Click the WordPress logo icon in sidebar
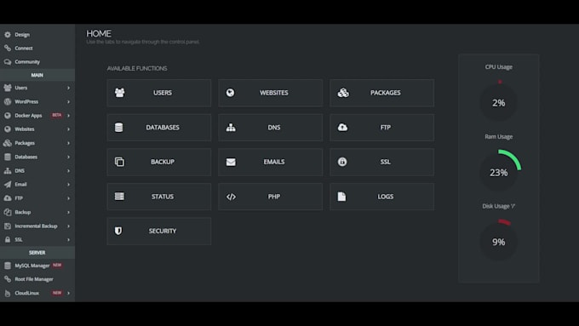This screenshot has height=326, width=579. tap(8, 101)
